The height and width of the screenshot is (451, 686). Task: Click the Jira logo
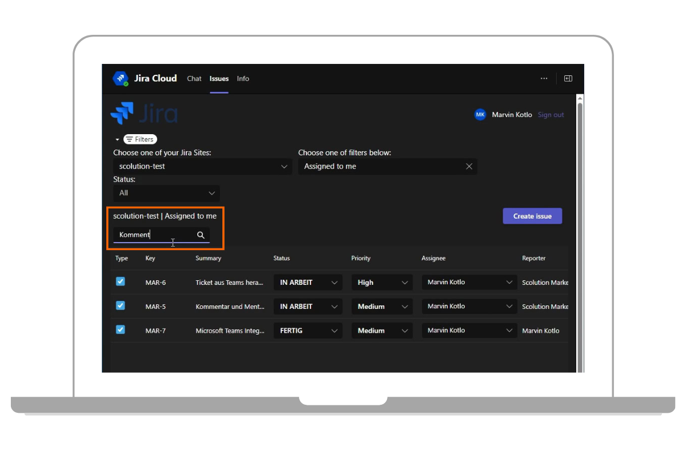(144, 114)
